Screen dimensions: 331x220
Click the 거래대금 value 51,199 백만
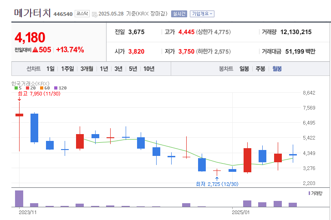[x=300, y=51]
